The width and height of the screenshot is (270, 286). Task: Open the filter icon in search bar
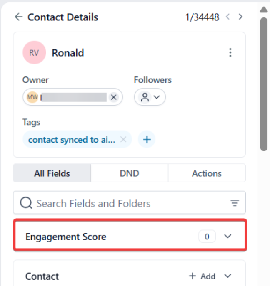point(235,203)
